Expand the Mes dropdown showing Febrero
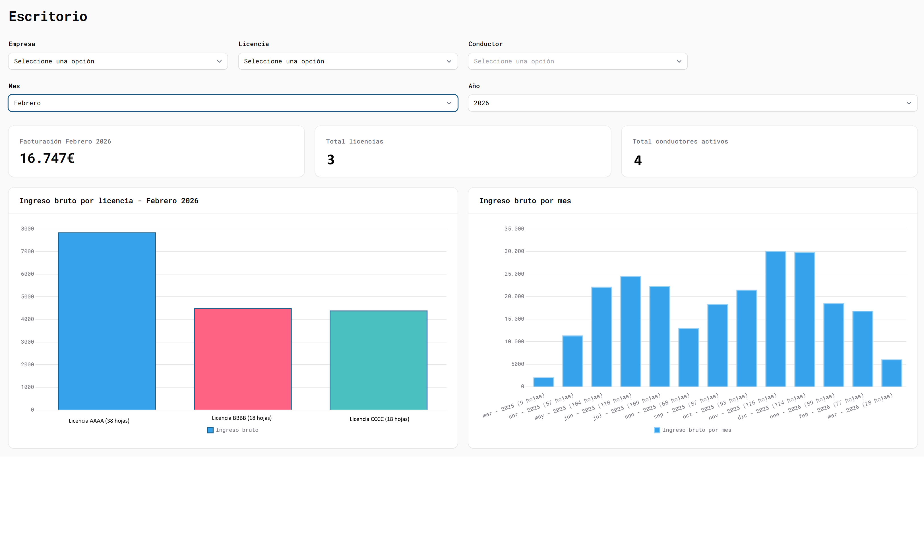 (232, 103)
